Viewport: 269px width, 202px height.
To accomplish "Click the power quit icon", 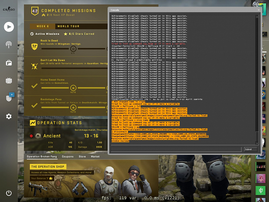I will (9, 193).
